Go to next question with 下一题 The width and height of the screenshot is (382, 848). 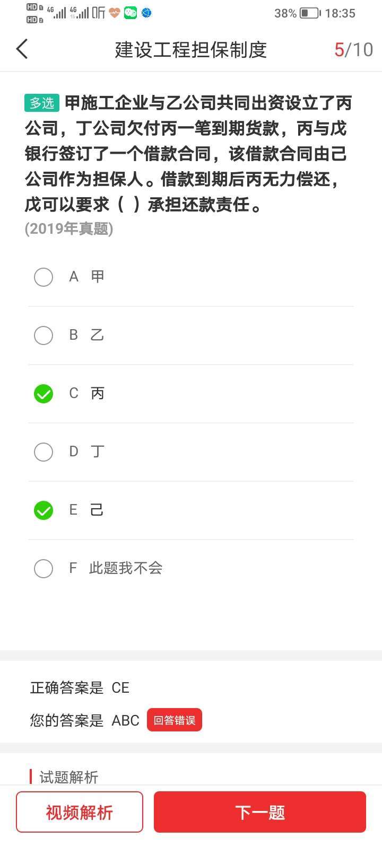point(260,812)
